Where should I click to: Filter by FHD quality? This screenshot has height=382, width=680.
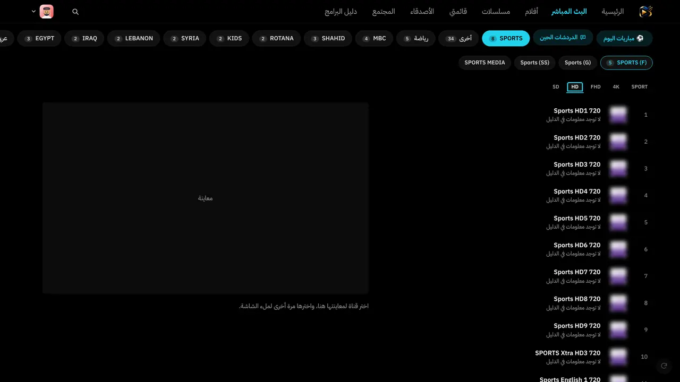[596, 86]
